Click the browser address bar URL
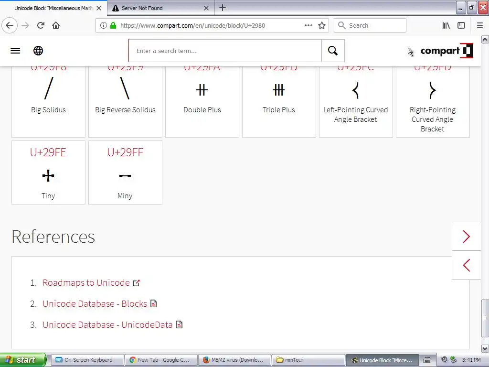 click(x=192, y=26)
